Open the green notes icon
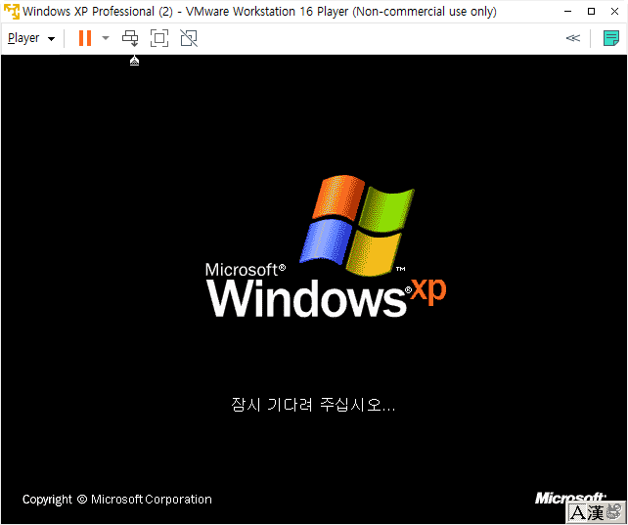This screenshot has width=628, height=525. click(x=610, y=38)
